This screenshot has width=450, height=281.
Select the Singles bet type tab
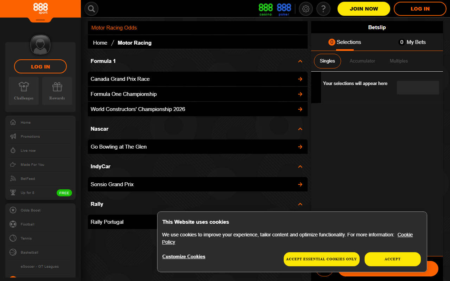tap(327, 61)
